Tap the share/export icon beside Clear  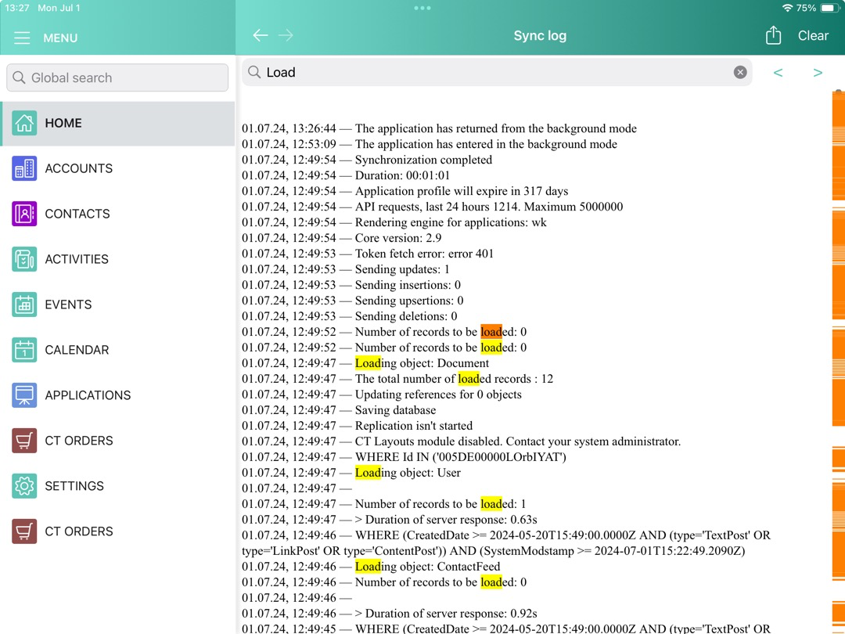click(x=773, y=35)
